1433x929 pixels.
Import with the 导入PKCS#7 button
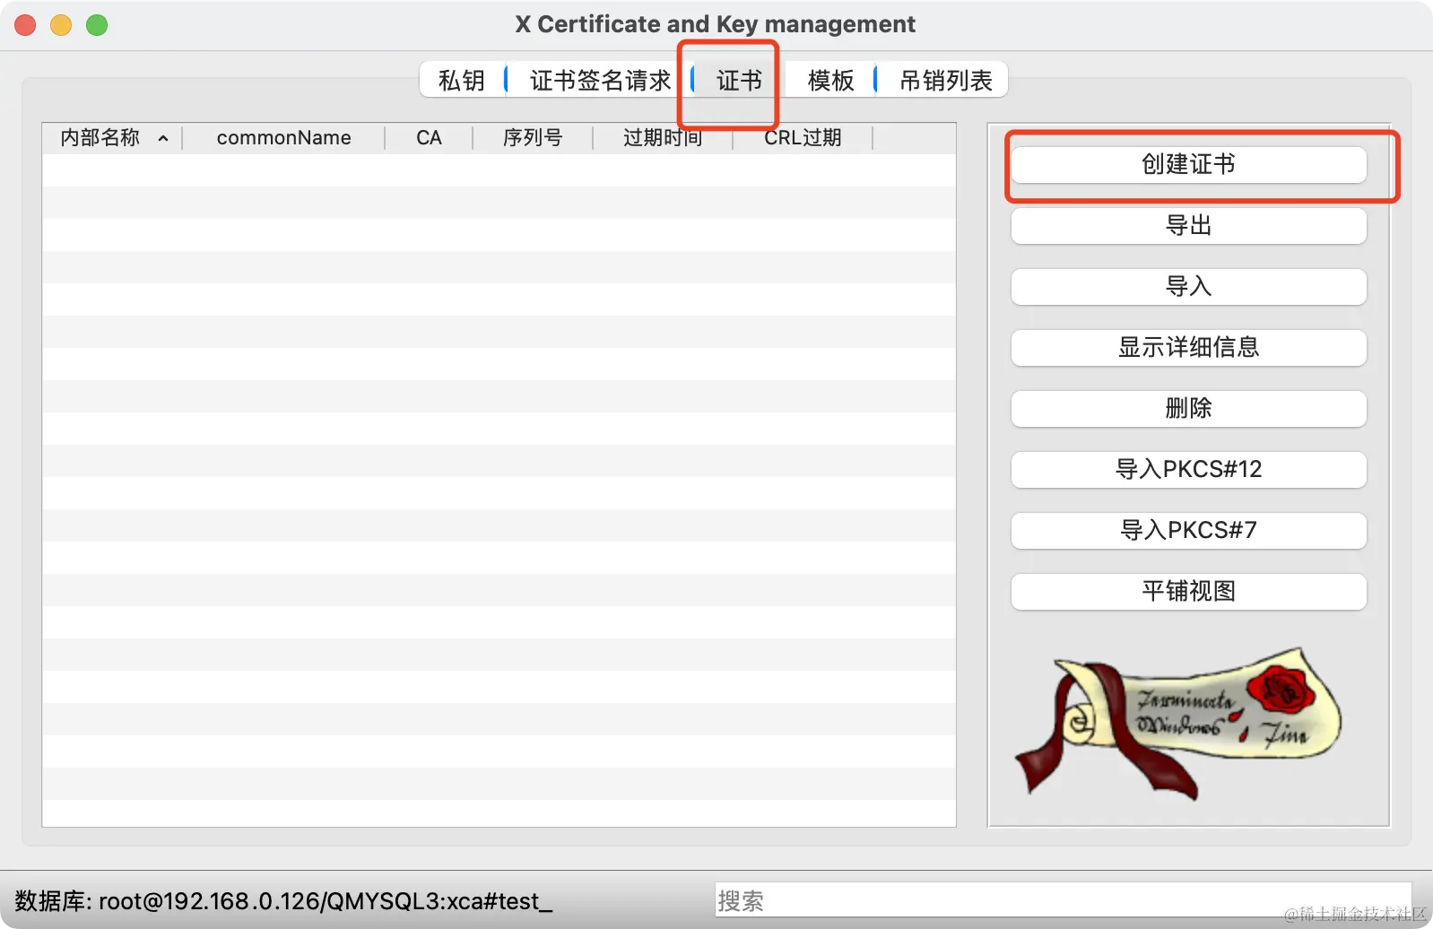(1188, 530)
